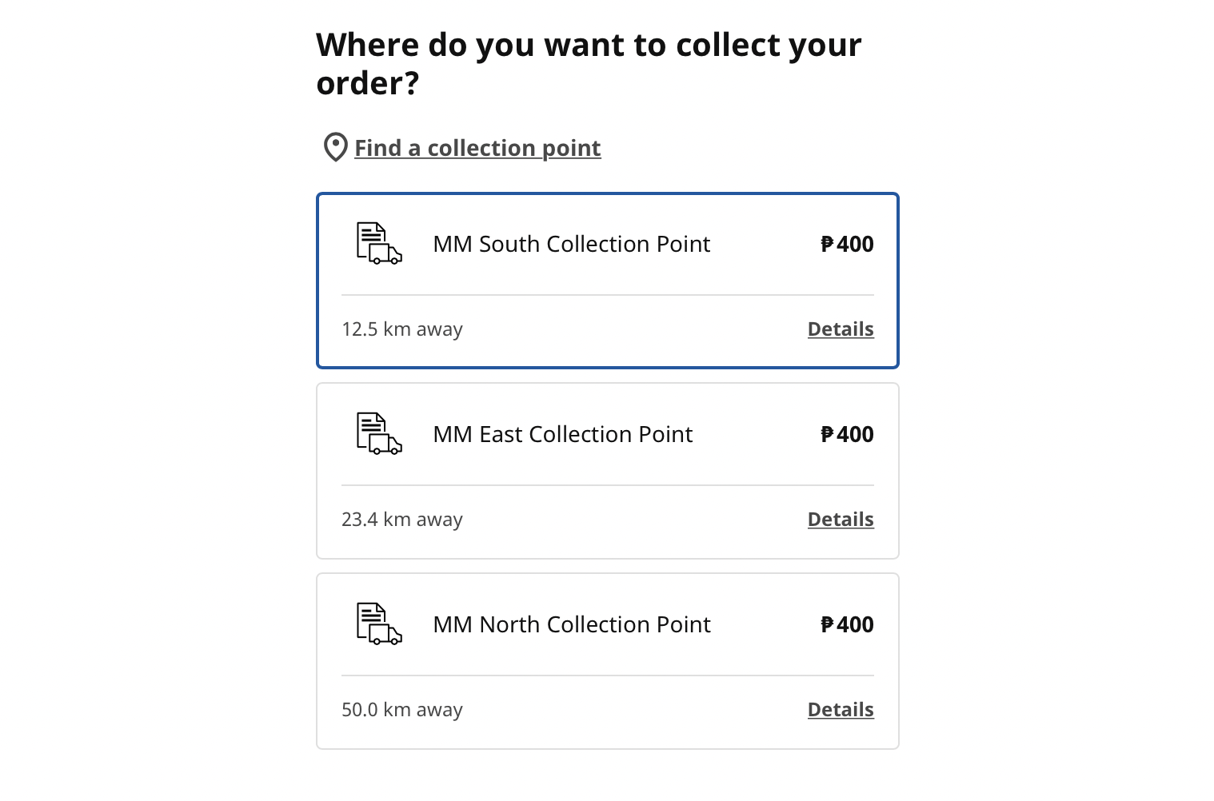Click the page heading about collecting order
Viewport: 1214px width, 801px height.
pyautogui.click(x=589, y=64)
